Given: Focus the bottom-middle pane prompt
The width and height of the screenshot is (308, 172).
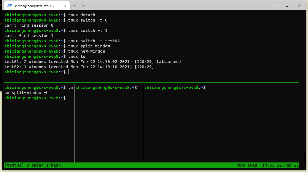Looking at the screenshot, I should pyautogui.click(x=106, y=87).
